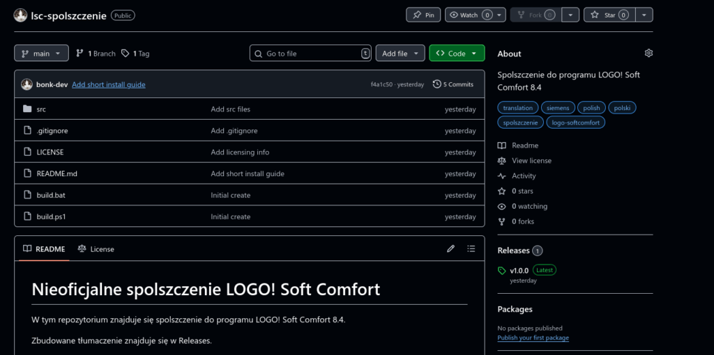The image size is (714, 355).
Task: Open the lsc-spolszczenie repository title link
Action: pyautogui.click(x=68, y=16)
